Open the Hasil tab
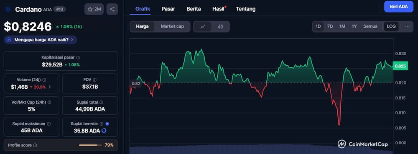418x154 pixels. click(x=218, y=9)
